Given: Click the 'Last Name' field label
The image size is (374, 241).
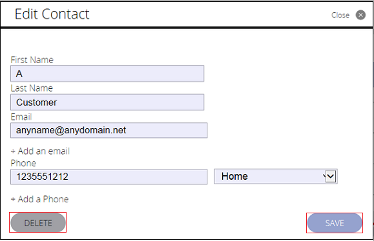Looking at the screenshot, I should pos(32,88).
